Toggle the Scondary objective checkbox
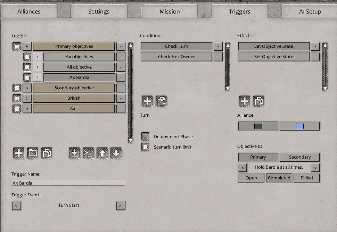 pos(17,88)
